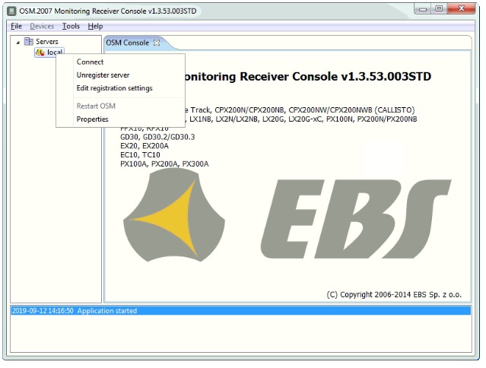Collapse the Servers tree node
Screen dimensions: 486x368
coord(17,42)
